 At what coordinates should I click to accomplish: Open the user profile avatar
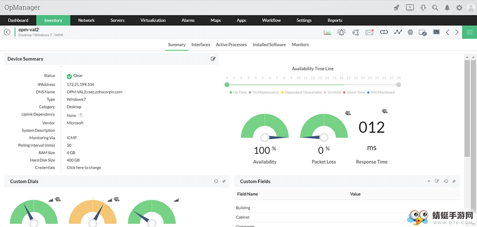click(471, 8)
